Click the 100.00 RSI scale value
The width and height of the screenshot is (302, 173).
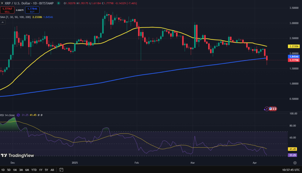(x=293, y=114)
